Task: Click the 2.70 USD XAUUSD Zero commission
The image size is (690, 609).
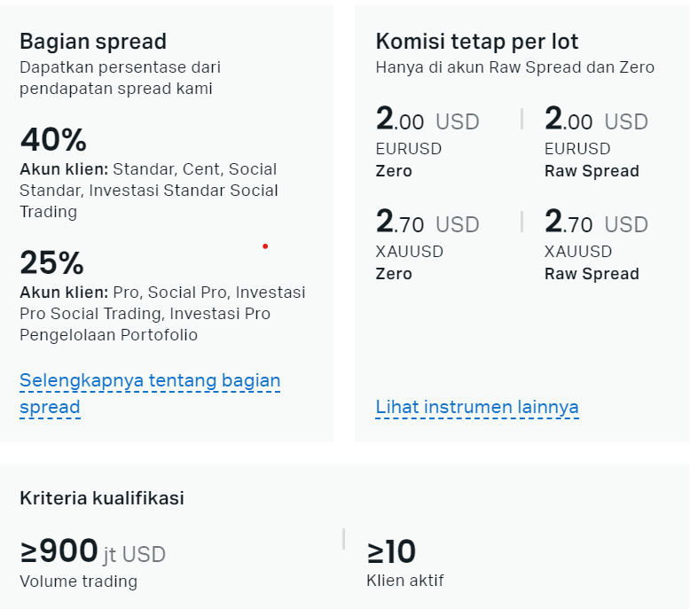Action: click(x=427, y=223)
